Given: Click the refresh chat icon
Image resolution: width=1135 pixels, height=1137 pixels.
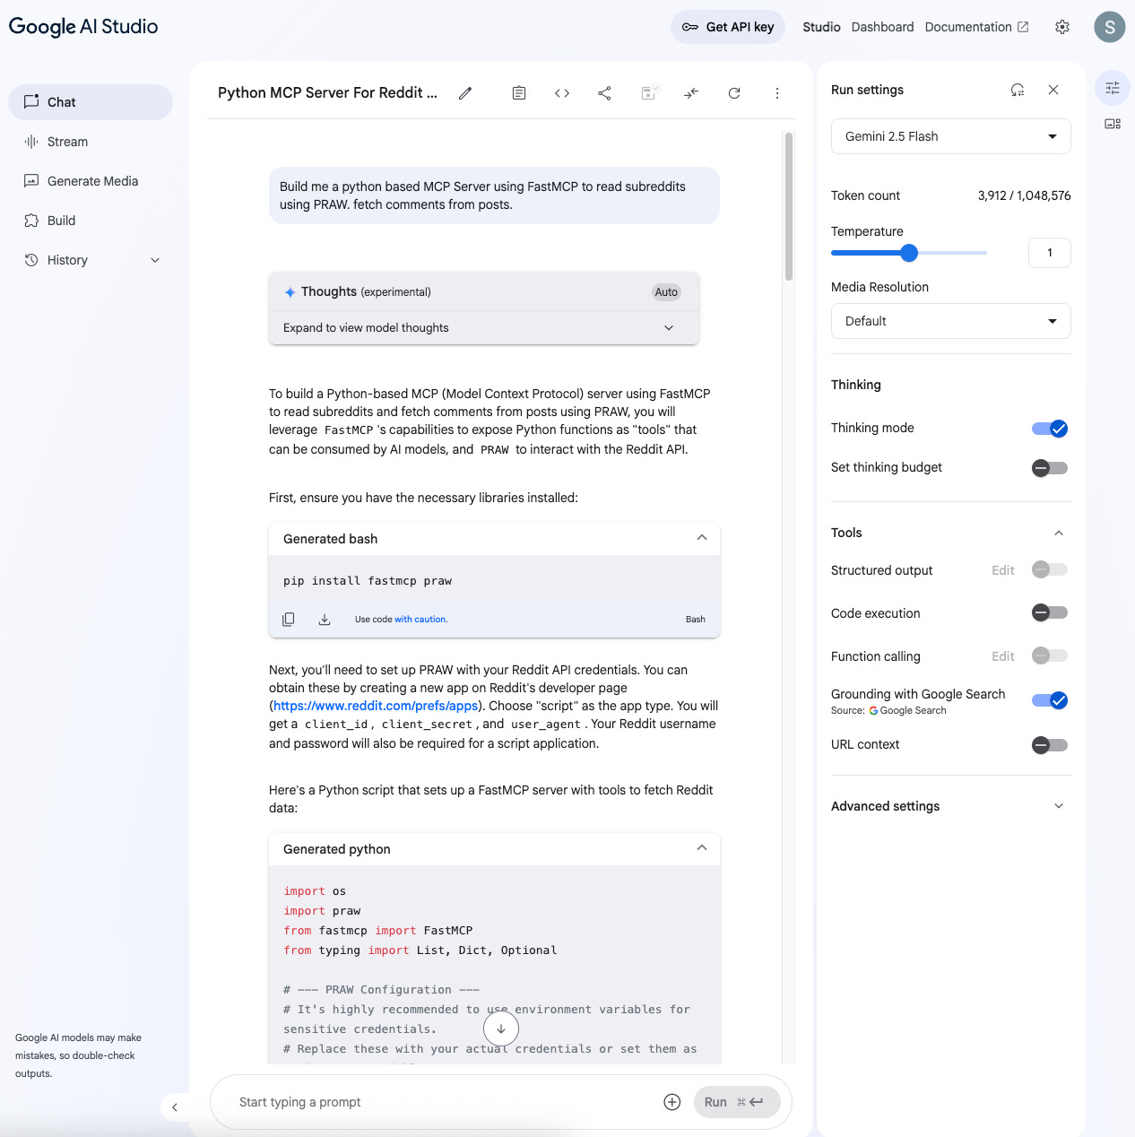Looking at the screenshot, I should click(734, 93).
